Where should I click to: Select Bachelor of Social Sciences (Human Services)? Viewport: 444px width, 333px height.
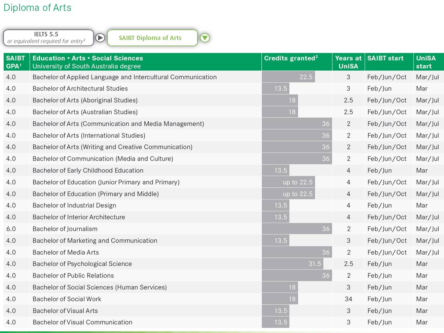[x=99, y=287]
